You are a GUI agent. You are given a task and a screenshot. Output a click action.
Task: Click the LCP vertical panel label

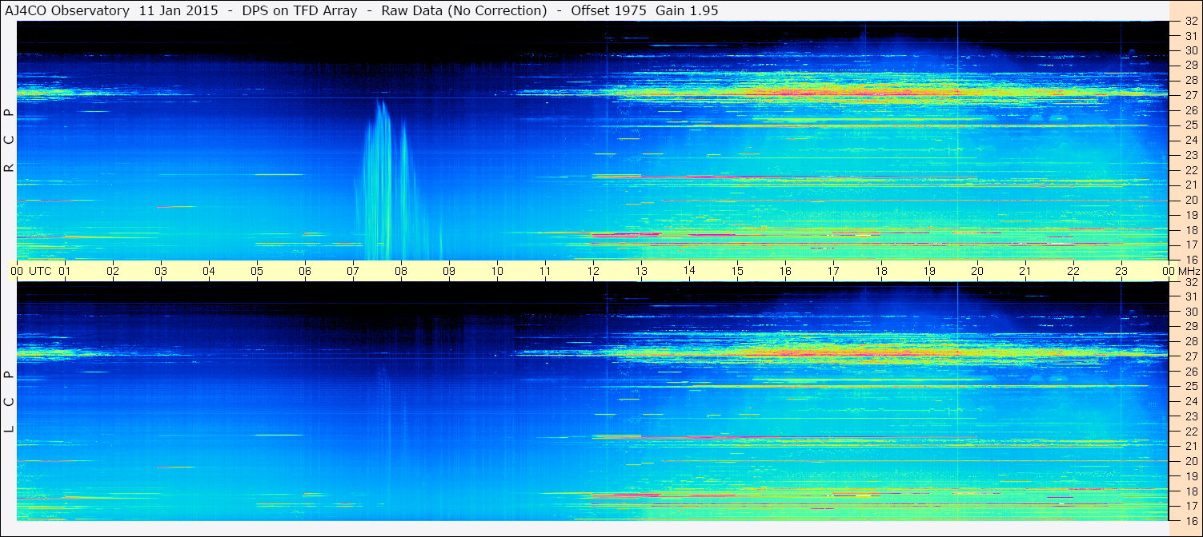(x=9, y=401)
